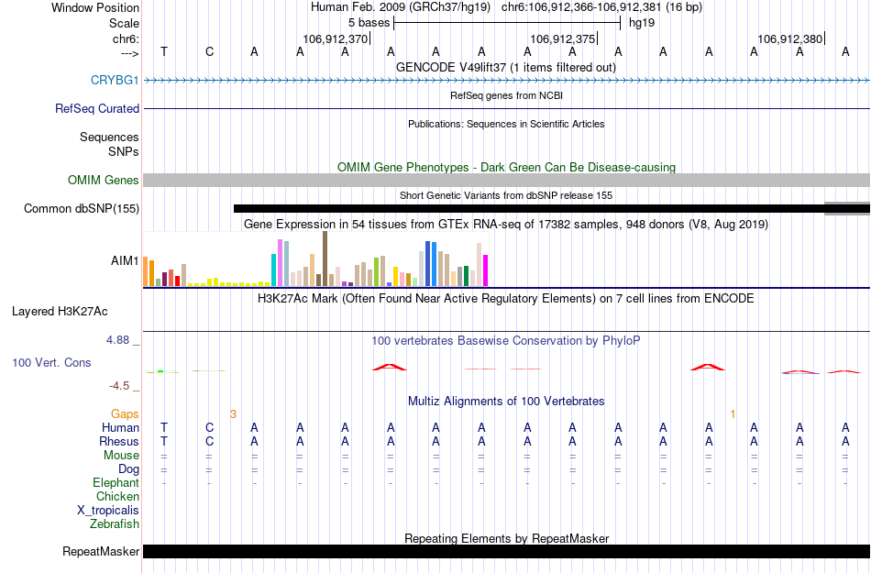Click the 4.88 PhyloP upper limit value
The width and height of the screenshot is (871, 573).
point(117,340)
